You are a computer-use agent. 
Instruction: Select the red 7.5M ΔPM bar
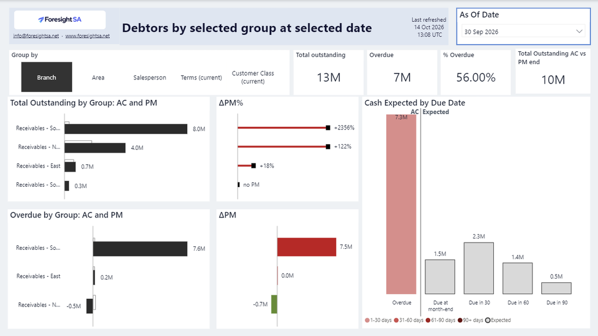click(307, 247)
